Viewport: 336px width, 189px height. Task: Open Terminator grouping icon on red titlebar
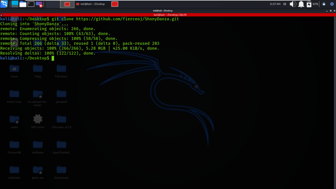(1, 15)
